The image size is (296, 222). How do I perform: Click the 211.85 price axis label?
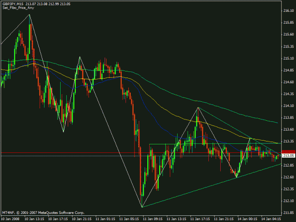pos(288,213)
